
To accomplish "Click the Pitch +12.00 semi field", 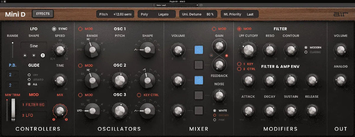I will [x=115, y=14].
